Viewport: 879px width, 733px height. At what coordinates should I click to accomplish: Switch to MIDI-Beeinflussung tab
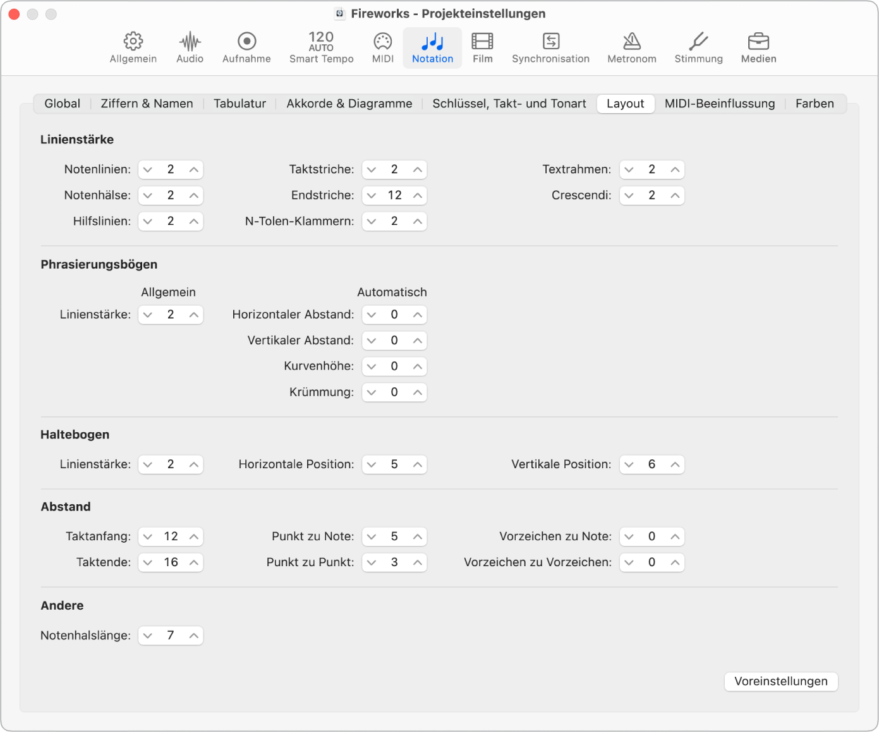[719, 104]
